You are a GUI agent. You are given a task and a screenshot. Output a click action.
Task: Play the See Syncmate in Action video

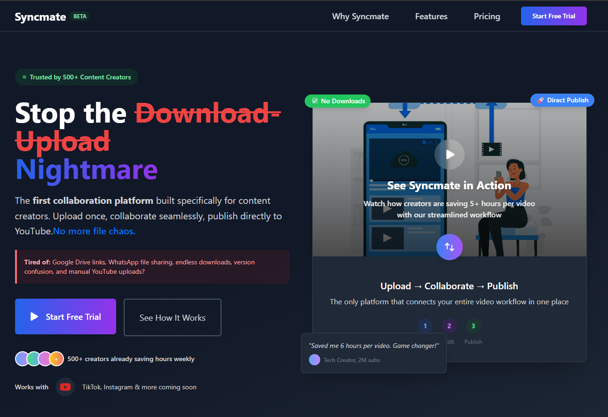click(x=450, y=154)
